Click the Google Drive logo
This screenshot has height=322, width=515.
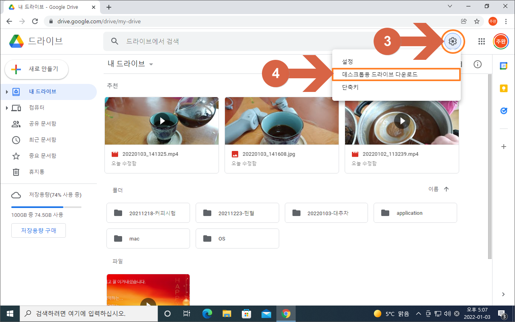(x=16, y=41)
